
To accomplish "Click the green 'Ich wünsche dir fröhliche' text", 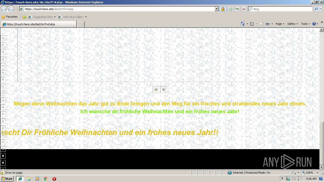I will [x=160, y=111].
